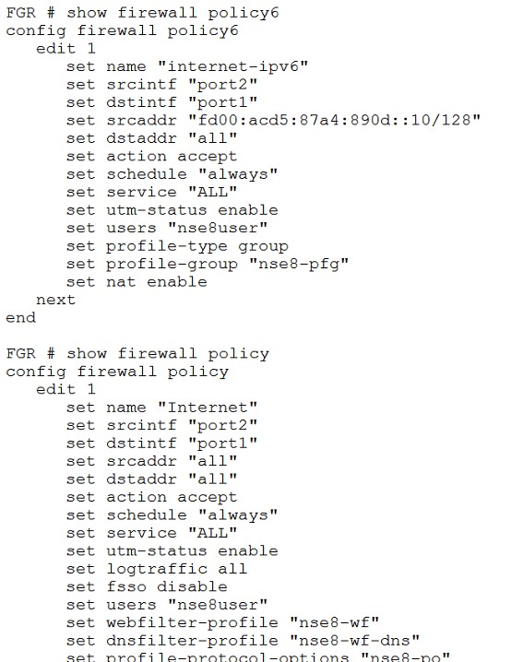
Task: Click "set utm-status enable" in policy6
Action: (x=172, y=210)
